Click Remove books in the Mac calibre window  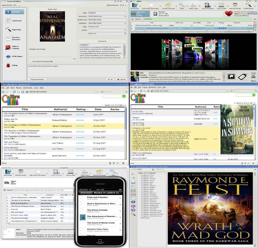pyautogui.click(x=21, y=172)
